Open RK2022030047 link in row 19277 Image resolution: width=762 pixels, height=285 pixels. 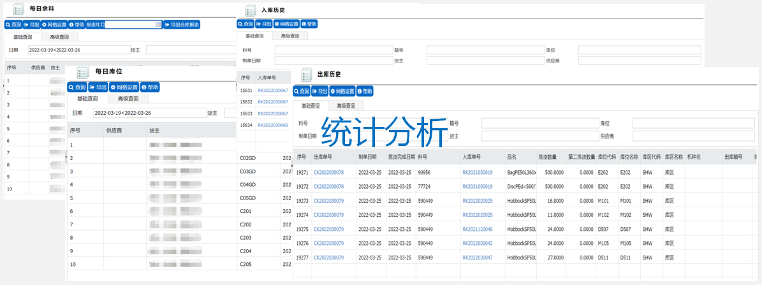477,258
